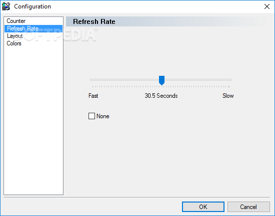This screenshot has height=216, width=275.
Task: Click slider track right of thumb toward Slow
Action: point(198,80)
